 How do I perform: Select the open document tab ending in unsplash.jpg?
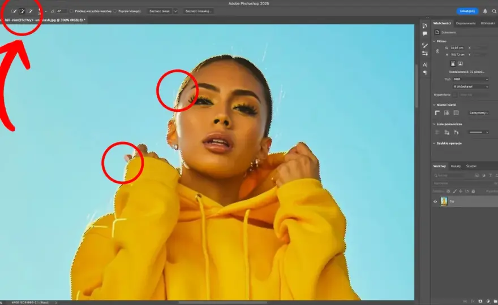[x=43, y=20]
